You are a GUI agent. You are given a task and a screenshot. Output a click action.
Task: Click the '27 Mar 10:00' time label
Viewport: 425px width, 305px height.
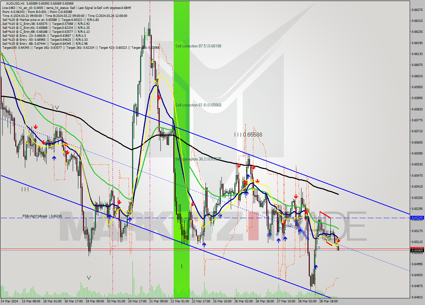286,301
